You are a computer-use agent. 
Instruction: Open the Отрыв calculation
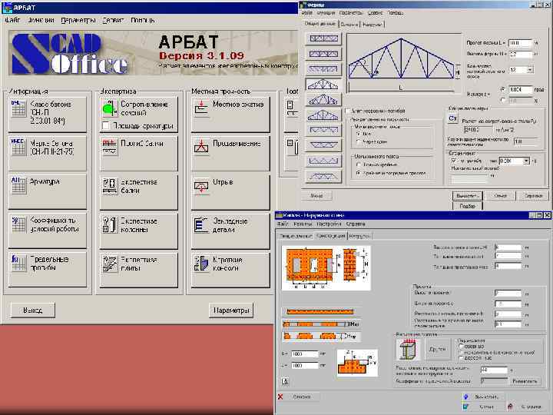pos(230,191)
